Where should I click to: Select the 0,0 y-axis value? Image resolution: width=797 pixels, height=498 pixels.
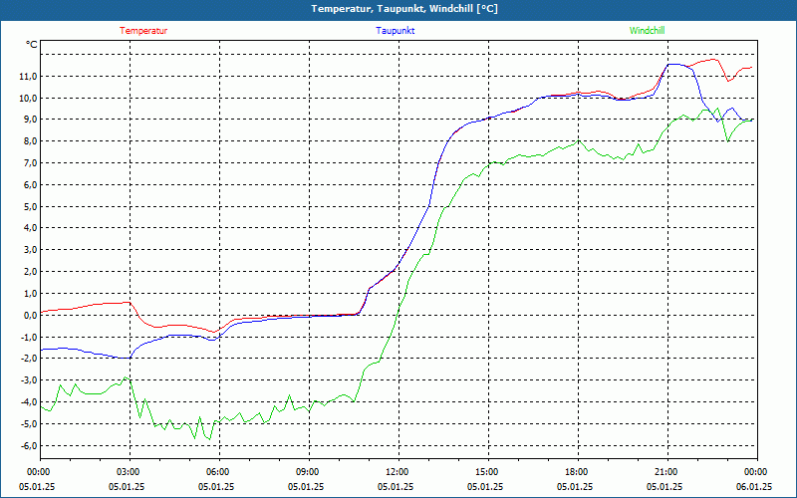pyautogui.click(x=30, y=315)
